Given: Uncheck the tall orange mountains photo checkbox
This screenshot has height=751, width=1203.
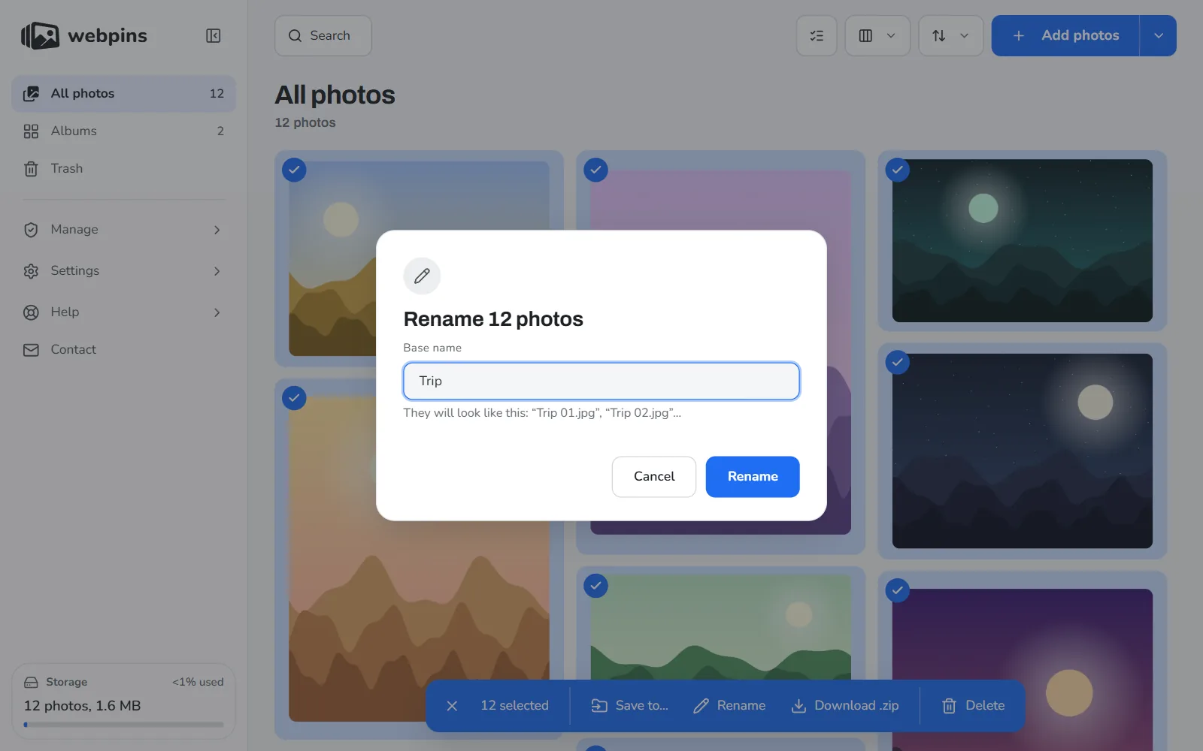Looking at the screenshot, I should 294,398.
